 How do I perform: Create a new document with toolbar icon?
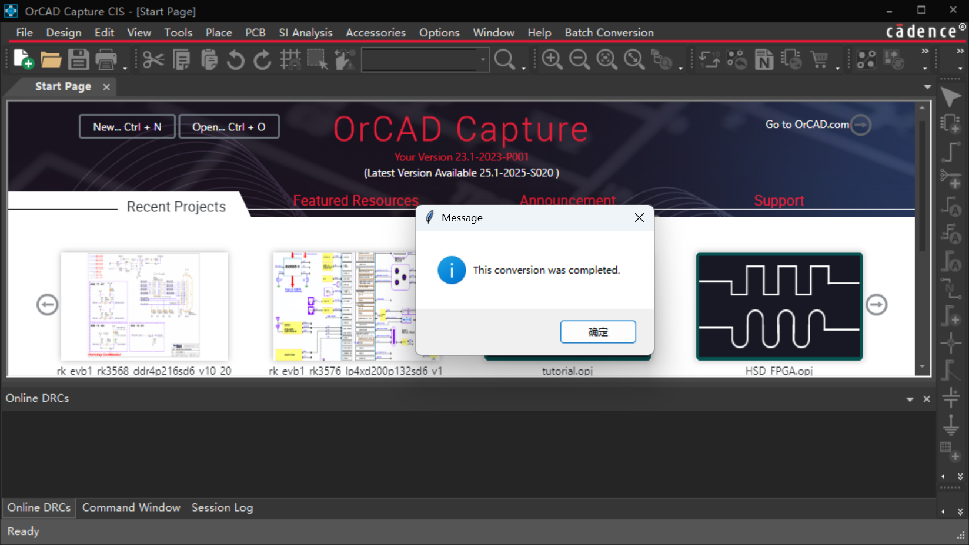pyautogui.click(x=23, y=59)
